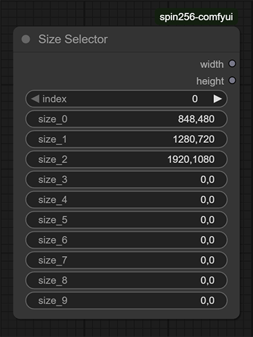Click the height output label
The height and width of the screenshot is (337, 253).
coord(210,81)
